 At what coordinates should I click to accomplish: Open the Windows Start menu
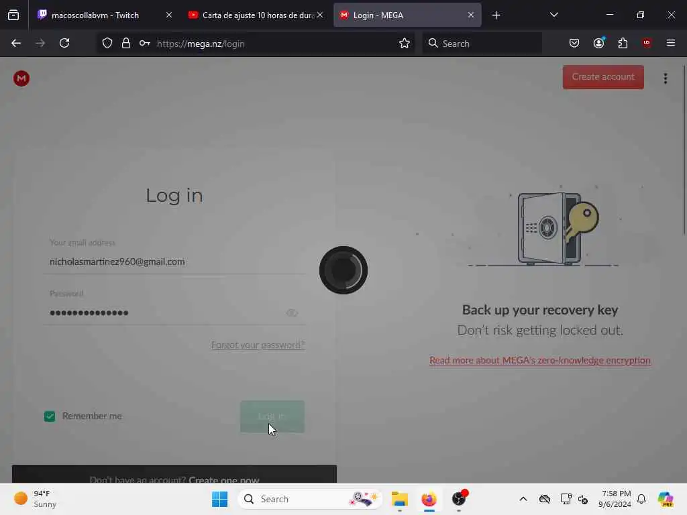(x=219, y=499)
